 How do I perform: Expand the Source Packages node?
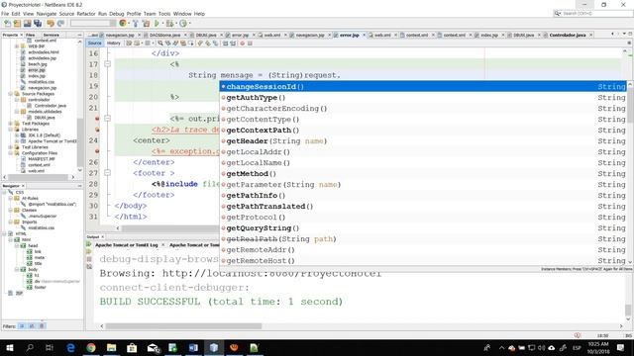11,94
